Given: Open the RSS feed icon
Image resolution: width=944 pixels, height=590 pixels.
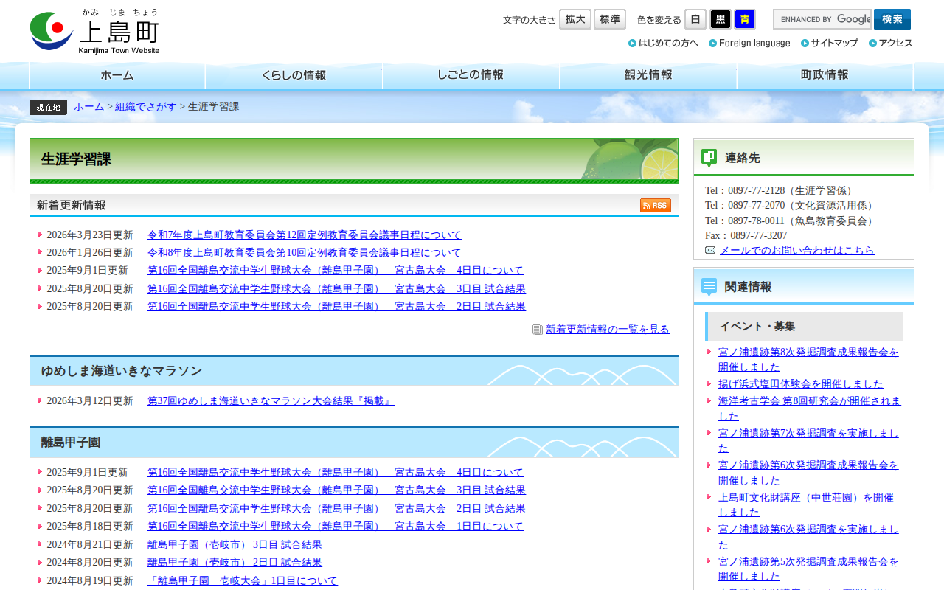Looking at the screenshot, I should tap(656, 206).
